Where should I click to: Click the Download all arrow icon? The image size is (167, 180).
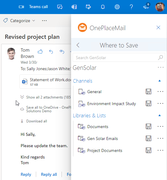point(22,121)
